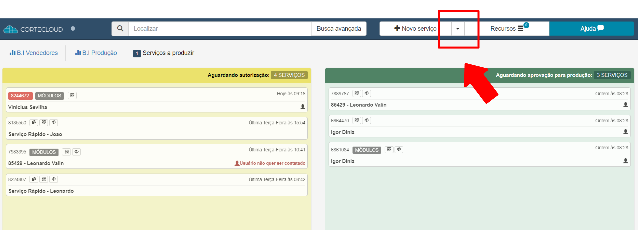Toggle the hidden-eye icon on service 8135550
The width and height of the screenshot is (638, 230).
(x=54, y=122)
